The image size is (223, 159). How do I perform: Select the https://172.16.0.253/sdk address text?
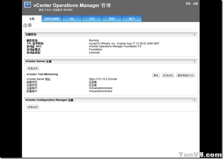click(x=103, y=79)
